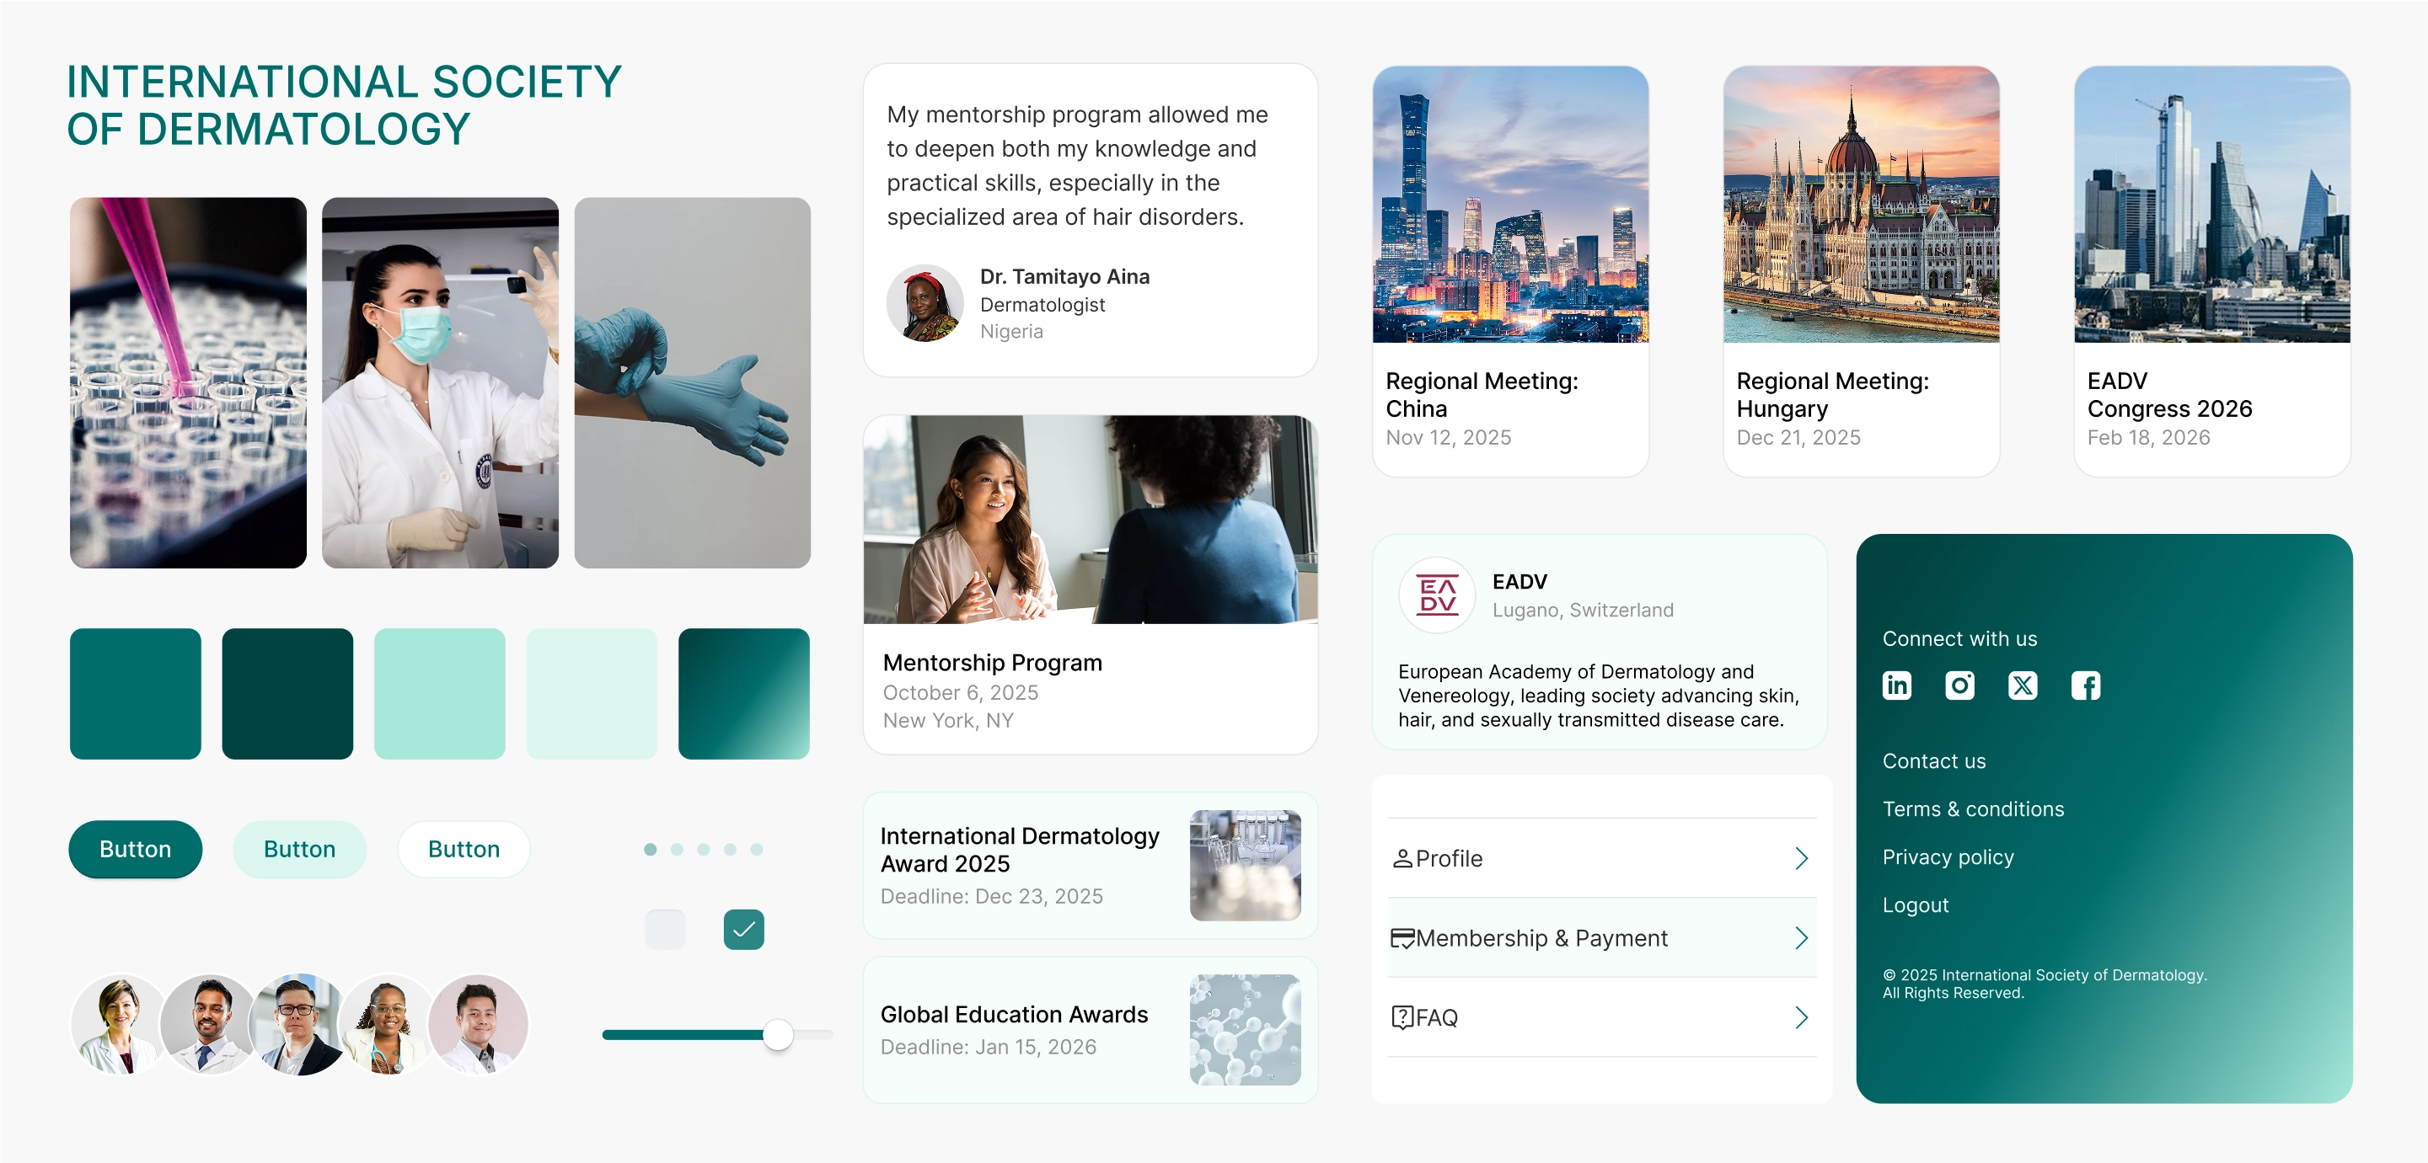The image size is (2428, 1163).
Task: Click the FAQ question mark icon
Action: point(1402,1017)
